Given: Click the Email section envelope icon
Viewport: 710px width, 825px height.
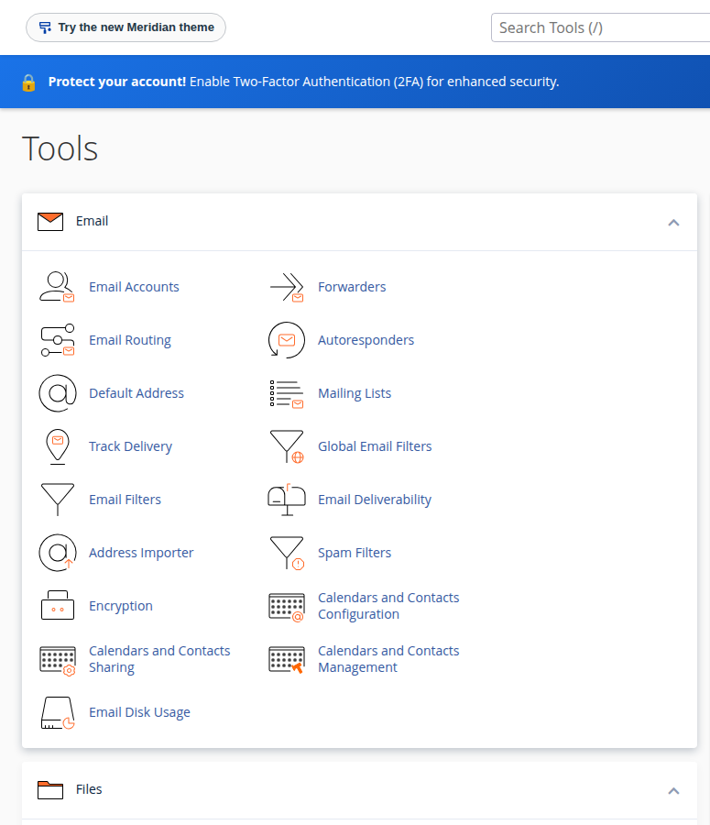Looking at the screenshot, I should pos(50,222).
